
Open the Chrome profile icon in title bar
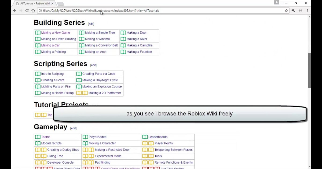pos(277,2)
